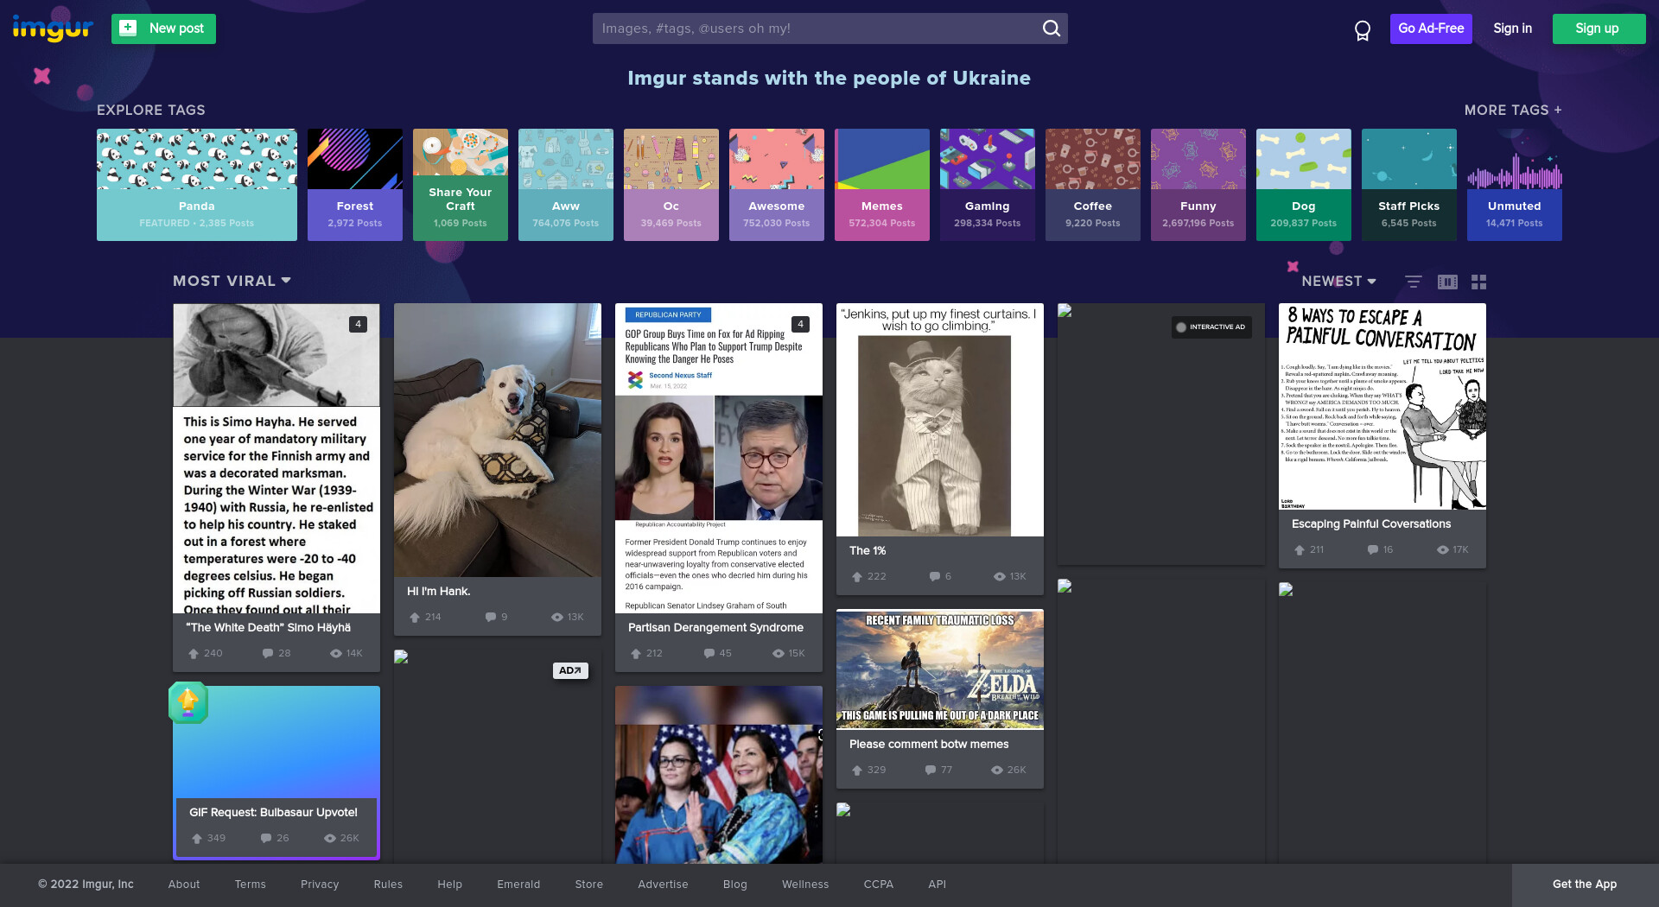Open comments on the botw memes post
Screen dimensions: 1659x907
(x=931, y=771)
